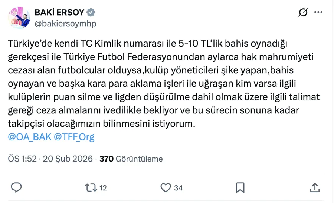Click the BAKİ ERSOY display name
This screenshot has width=334, height=203.
[x=59, y=12]
